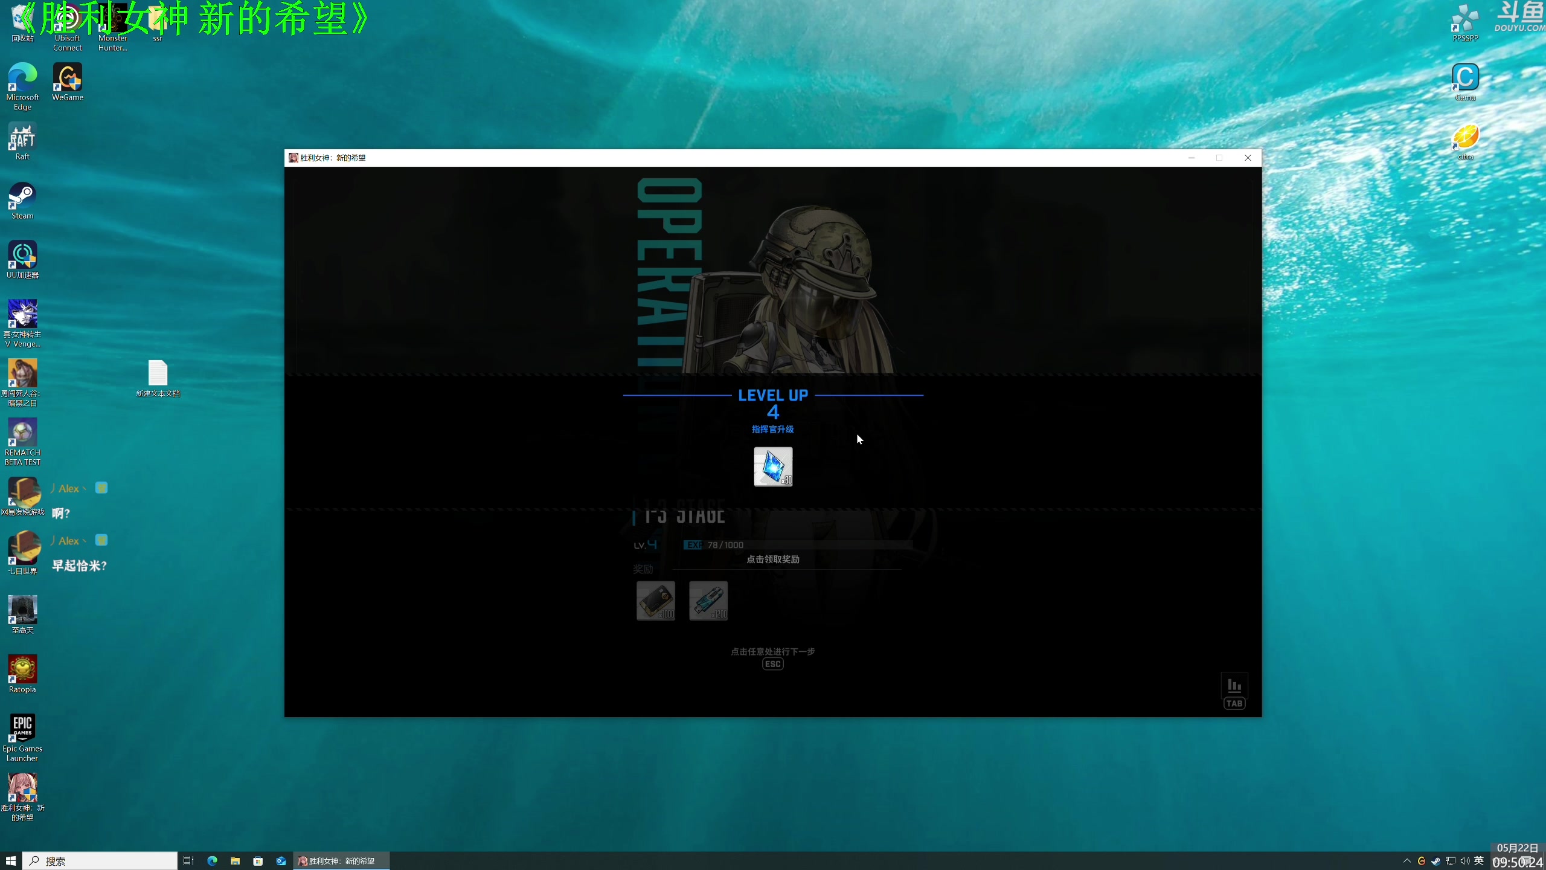Switch to 胜利女神:新的希望 taskbar button
The width and height of the screenshot is (1546, 870).
[x=341, y=861]
